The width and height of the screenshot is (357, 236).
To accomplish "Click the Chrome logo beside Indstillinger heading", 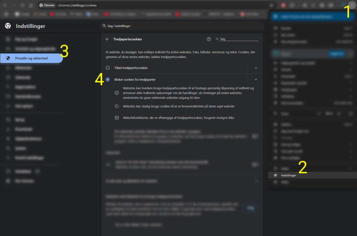I will pos(8,26).
